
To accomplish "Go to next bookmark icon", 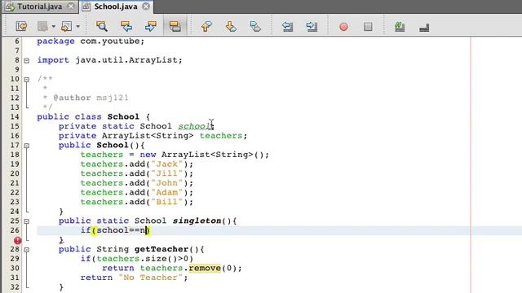I will (231, 26).
